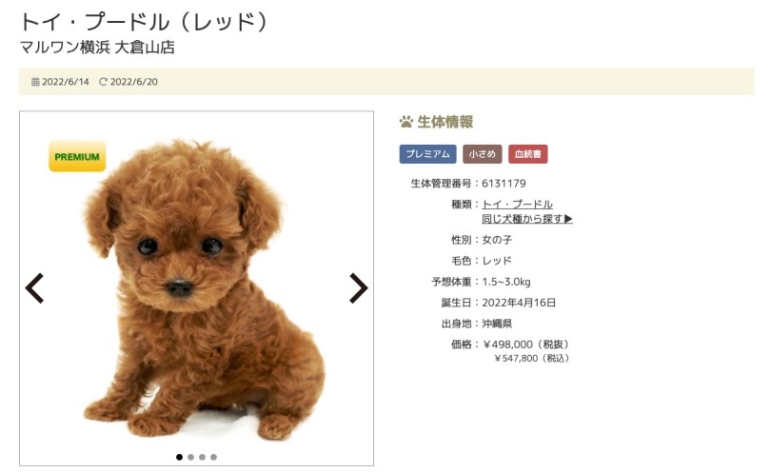Image resolution: width=771 pixels, height=473 pixels.
Task: Click the calendar icon next to 2022/6/14
Action: pos(35,82)
